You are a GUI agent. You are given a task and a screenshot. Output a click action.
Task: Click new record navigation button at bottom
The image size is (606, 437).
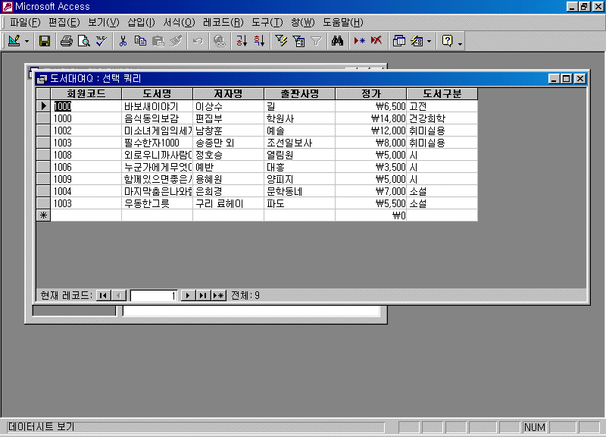(218, 296)
